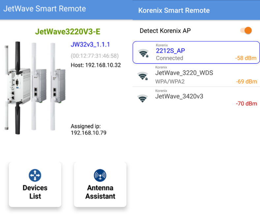Click the -58 dBm signal strength value
This screenshot has width=260, height=216.
click(246, 58)
